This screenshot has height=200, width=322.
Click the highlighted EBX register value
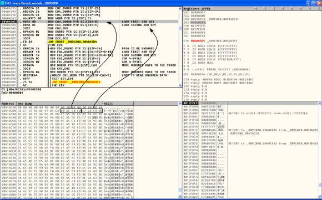(x=198, y=23)
